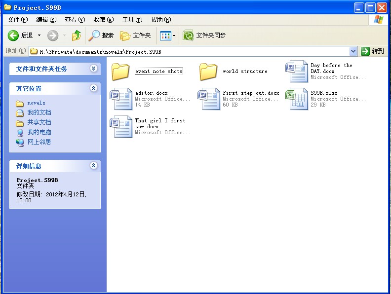The width and height of the screenshot is (391, 294).
Task: Click the greyed Forward arrow icon
Action: click(x=53, y=36)
